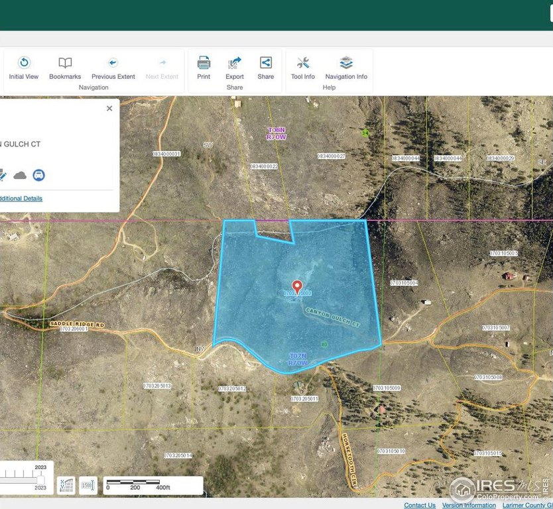This screenshot has height=509, width=553.
Task: Click the Print icon
Action: 204,63
